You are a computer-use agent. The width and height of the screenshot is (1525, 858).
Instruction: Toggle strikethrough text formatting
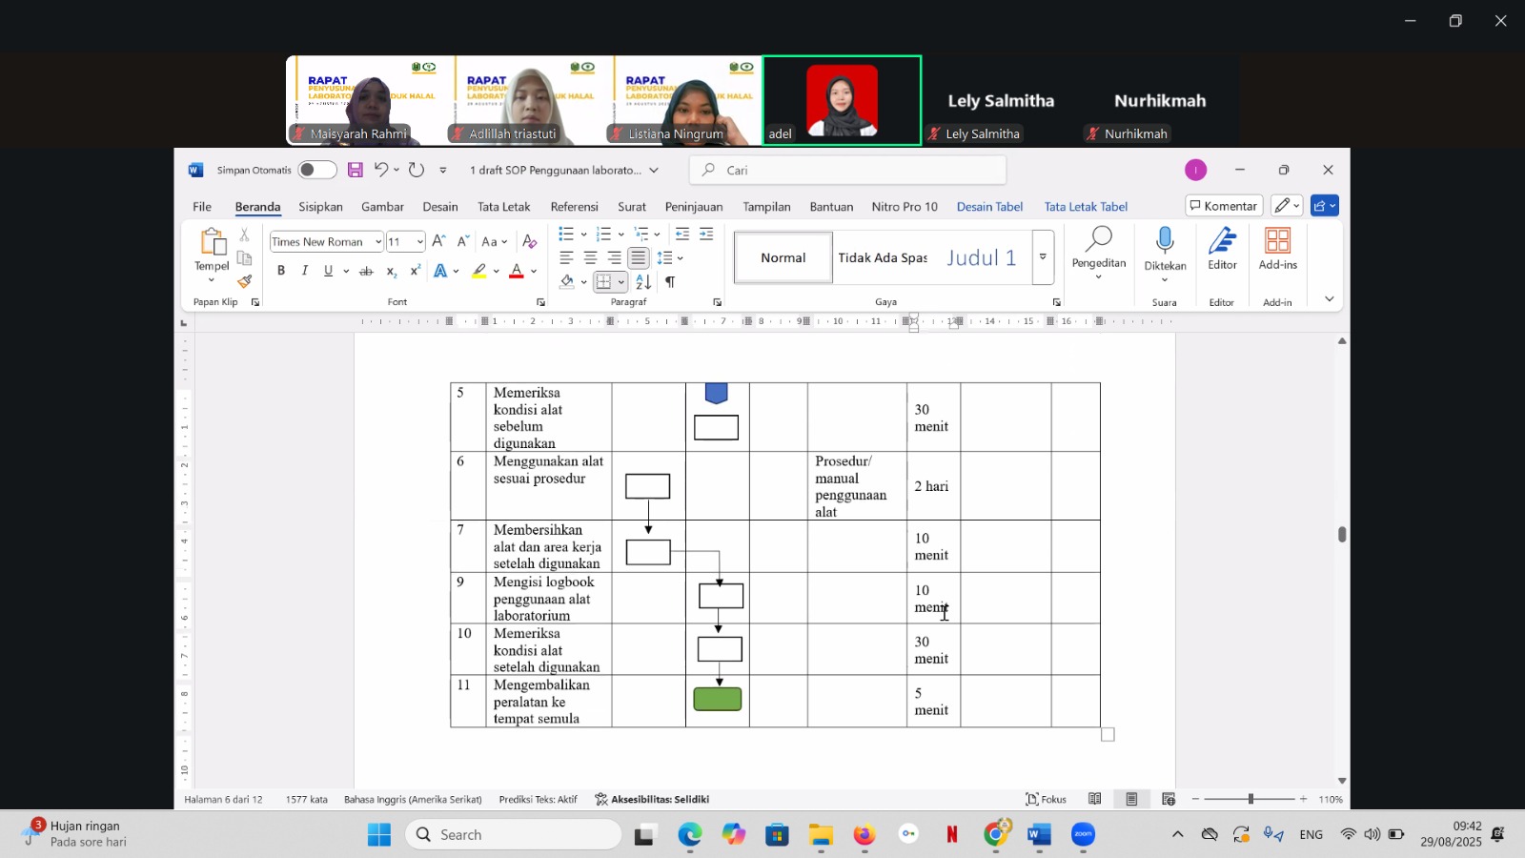click(366, 271)
